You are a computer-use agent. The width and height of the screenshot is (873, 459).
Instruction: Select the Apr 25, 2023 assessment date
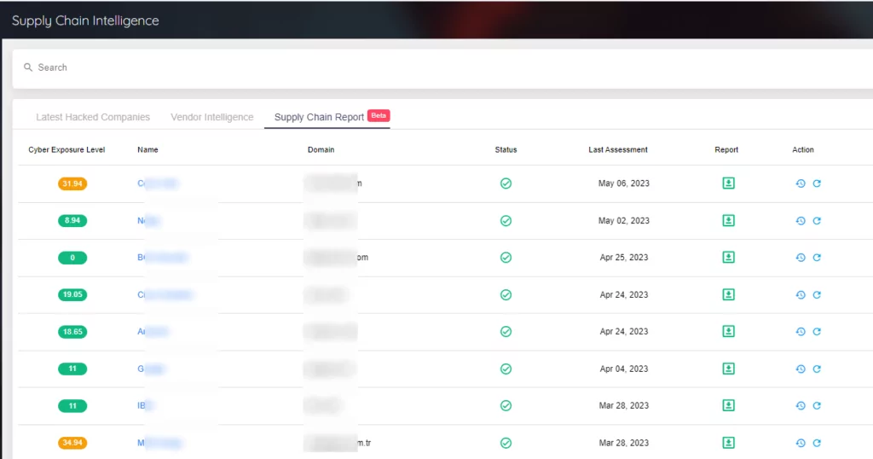pyautogui.click(x=623, y=258)
